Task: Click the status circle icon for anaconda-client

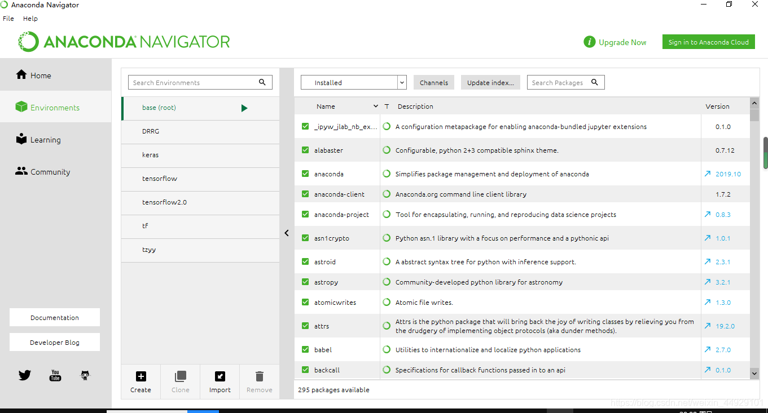Action: (x=387, y=194)
